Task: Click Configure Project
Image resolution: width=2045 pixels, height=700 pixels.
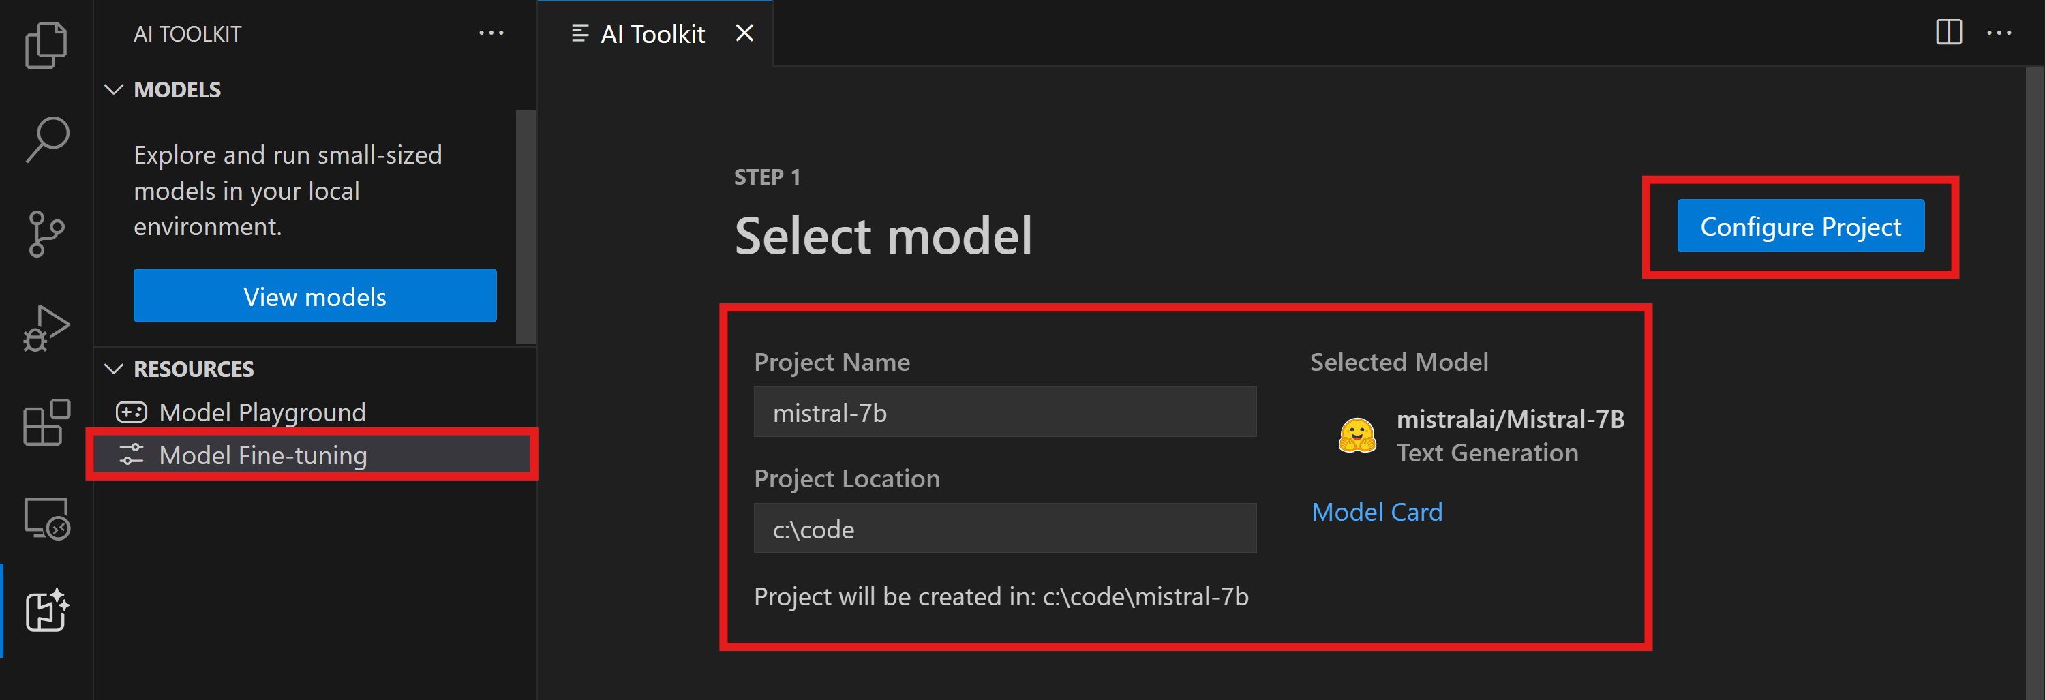Action: pyautogui.click(x=1800, y=226)
